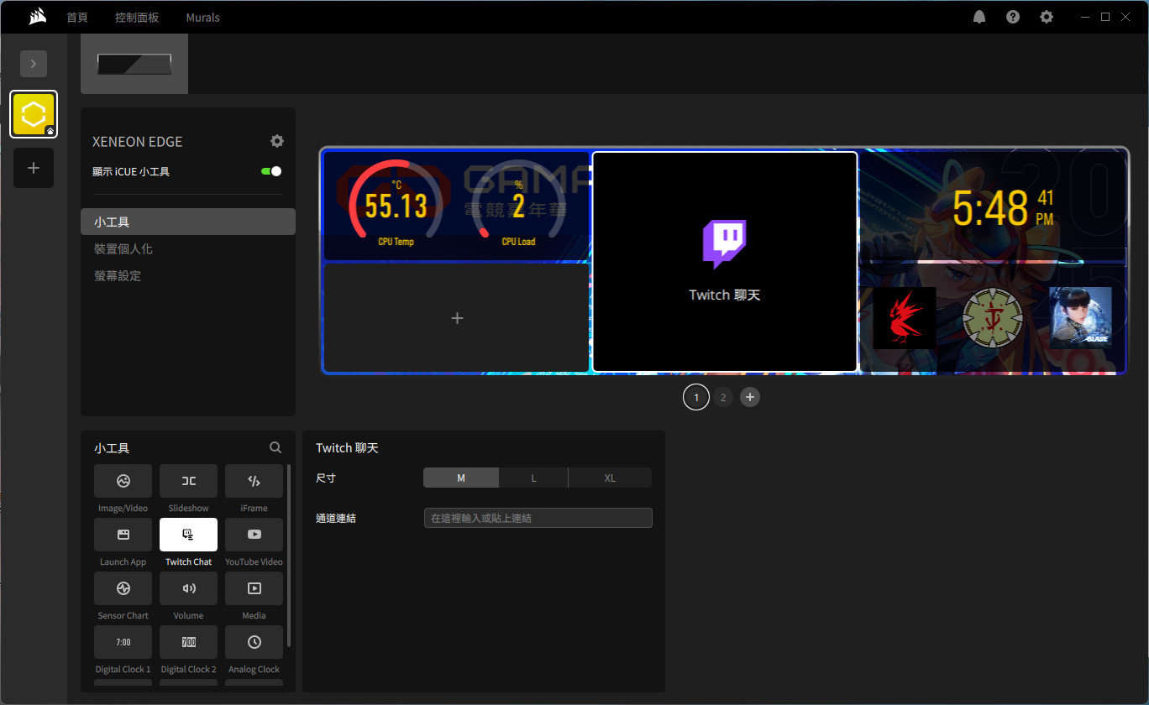Open the 首頁 tab

click(x=77, y=17)
